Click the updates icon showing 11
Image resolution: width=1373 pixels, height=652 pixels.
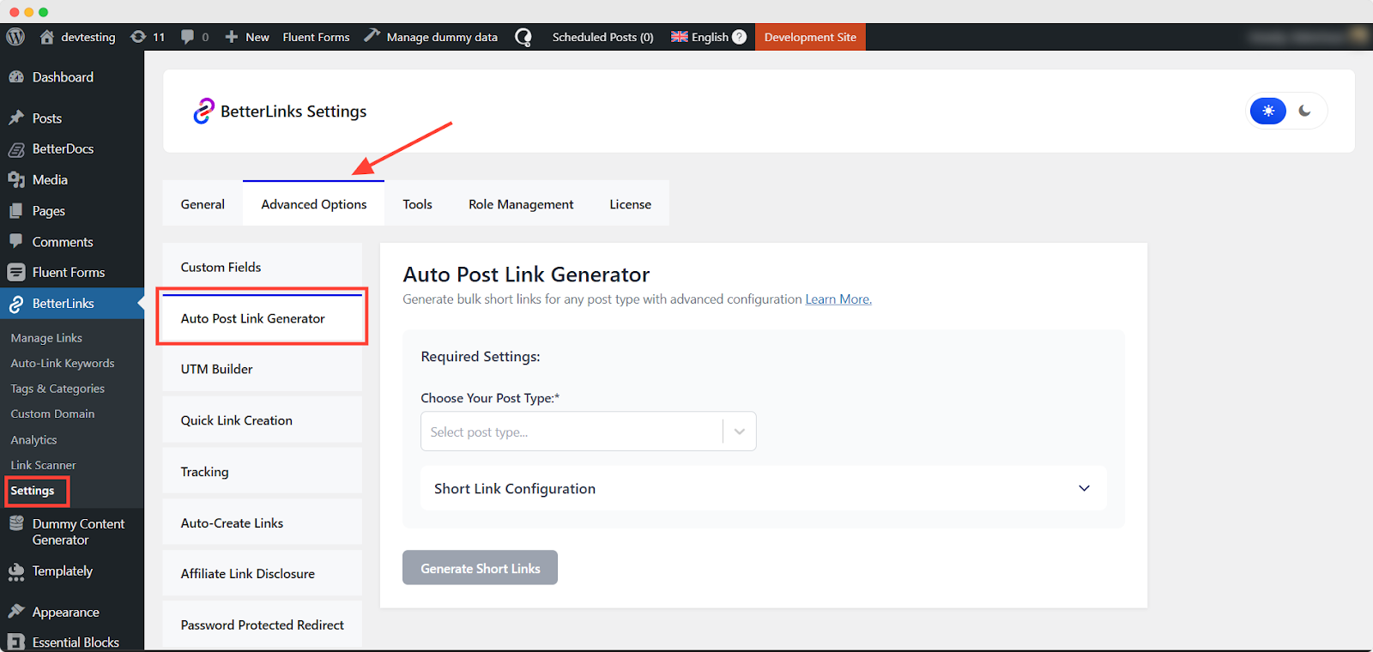138,37
